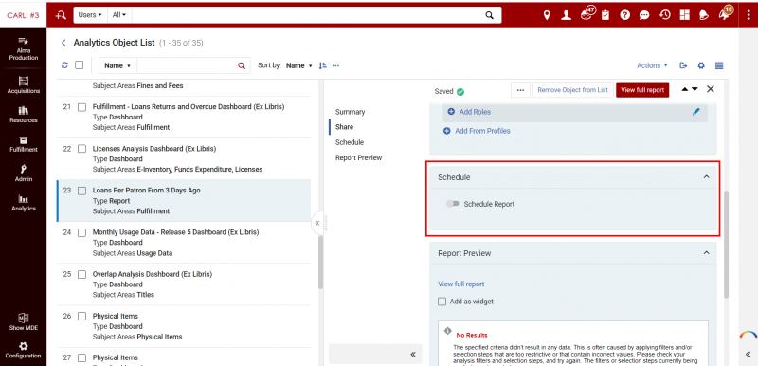Viewport: 758px width, 366px height.
Task: Open the bell notifications icon
Action: click(704, 15)
